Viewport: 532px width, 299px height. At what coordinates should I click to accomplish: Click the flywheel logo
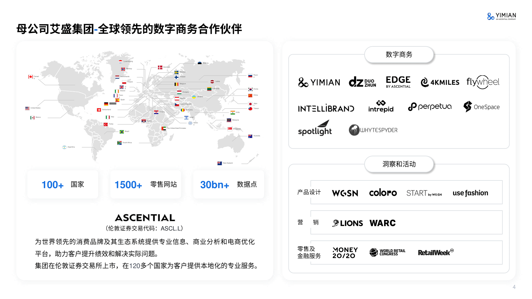point(483,82)
